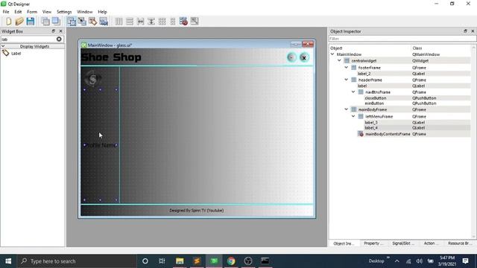Click the Adjust Size toolbar icon
This screenshot has height=268, width=477.
(195, 22)
